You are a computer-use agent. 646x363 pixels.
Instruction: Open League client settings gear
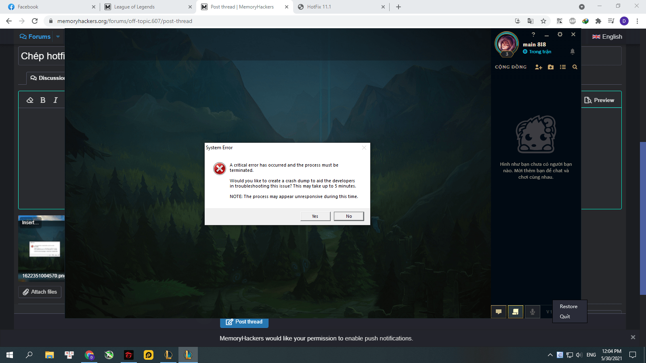tap(560, 34)
